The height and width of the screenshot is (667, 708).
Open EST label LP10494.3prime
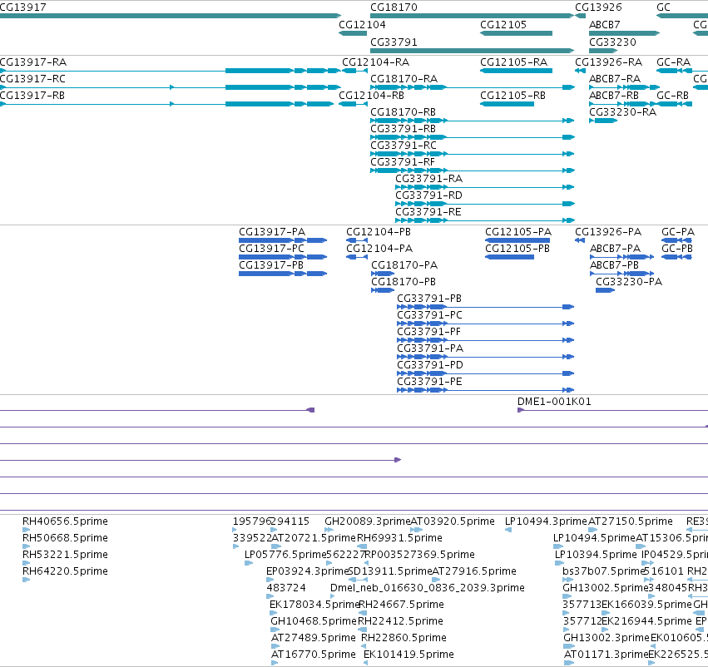click(547, 521)
